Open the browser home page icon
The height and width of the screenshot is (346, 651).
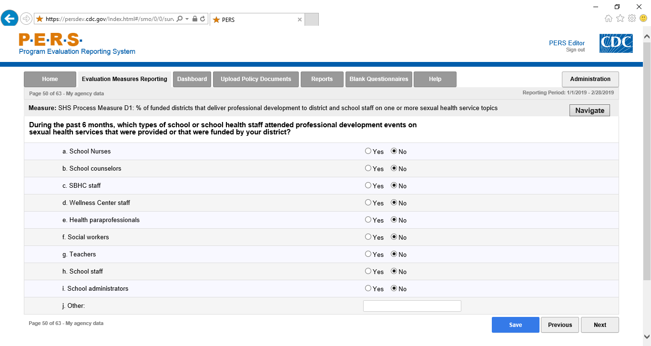coord(609,19)
